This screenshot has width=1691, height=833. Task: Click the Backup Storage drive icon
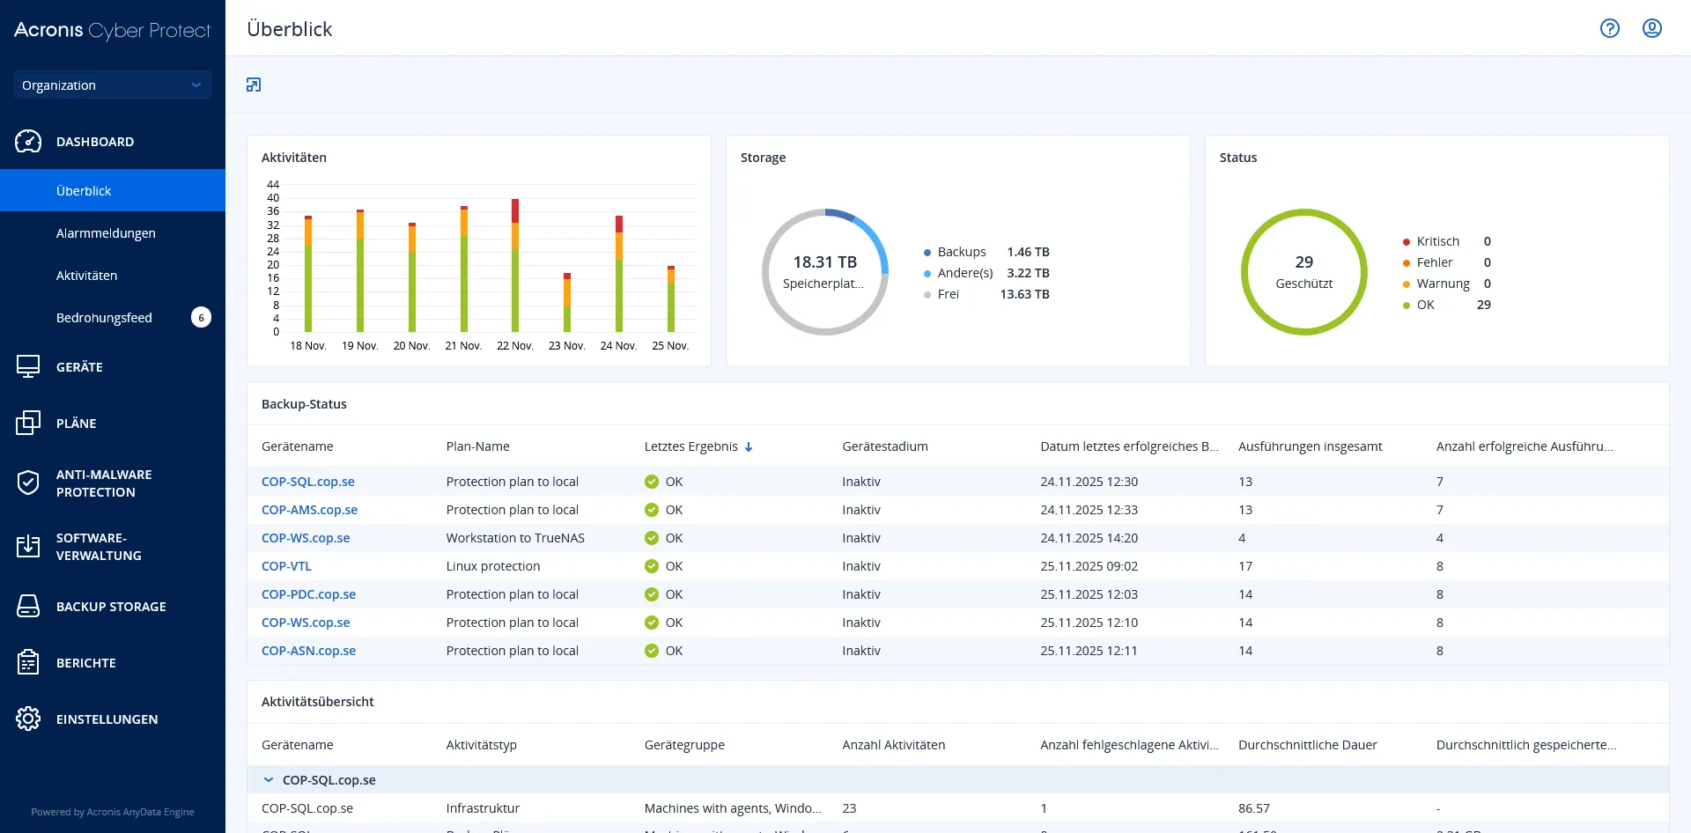tap(28, 606)
